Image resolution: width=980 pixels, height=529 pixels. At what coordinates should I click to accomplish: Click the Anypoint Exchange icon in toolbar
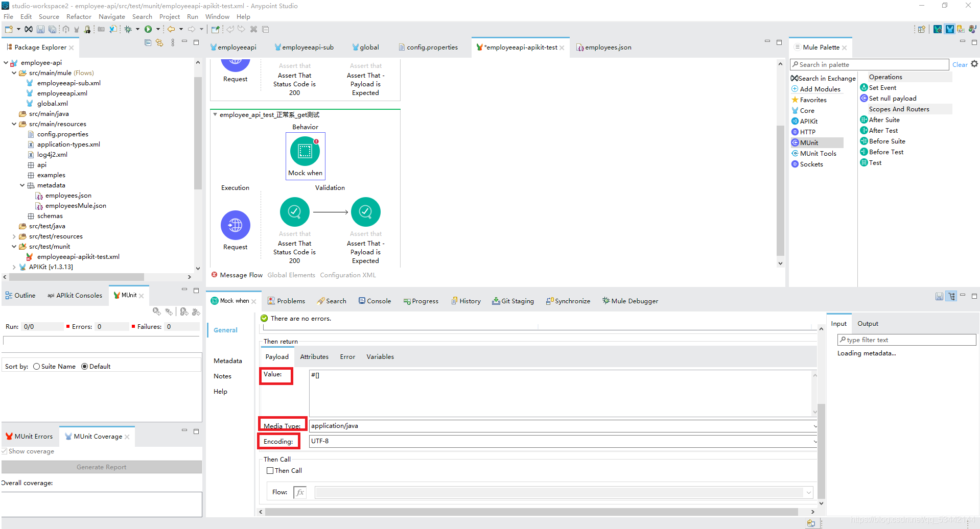(x=29, y=29)
